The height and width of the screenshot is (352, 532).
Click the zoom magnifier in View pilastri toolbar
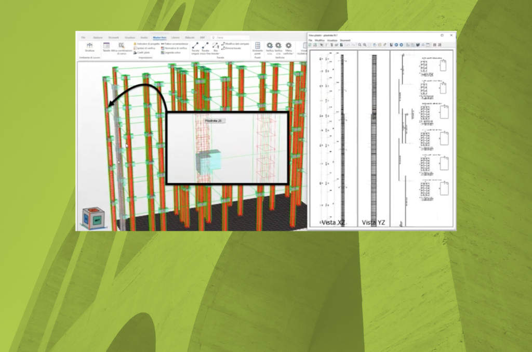pyautogui.click(x=360, y=45)
